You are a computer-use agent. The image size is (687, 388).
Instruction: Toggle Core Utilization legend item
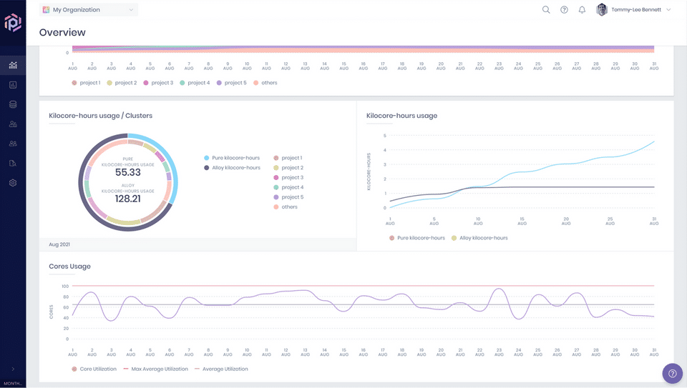tap(94, 369)
